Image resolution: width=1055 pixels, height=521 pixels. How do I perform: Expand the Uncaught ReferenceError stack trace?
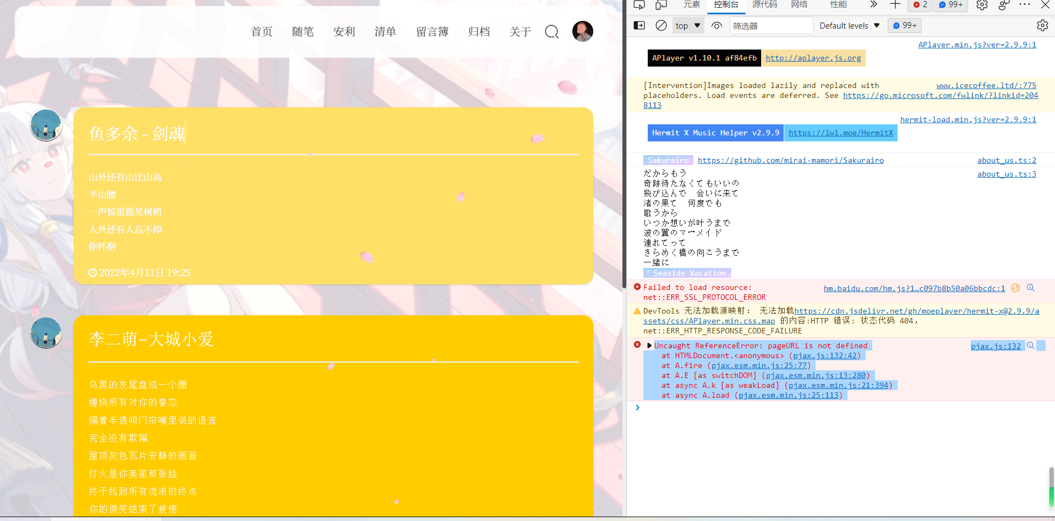tap(649, 345)
